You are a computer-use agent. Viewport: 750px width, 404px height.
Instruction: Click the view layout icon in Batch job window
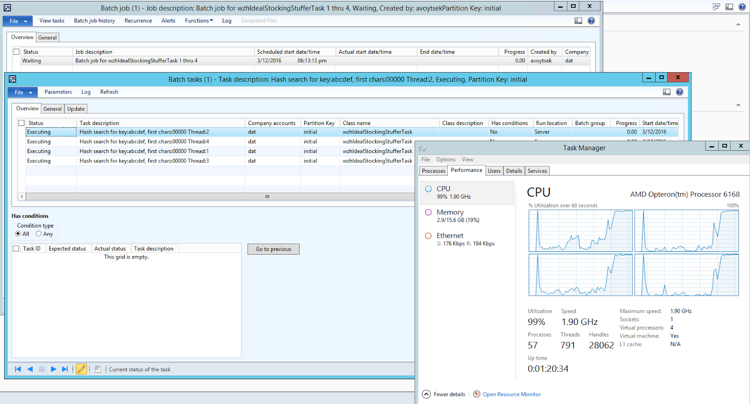pos(578,21)
